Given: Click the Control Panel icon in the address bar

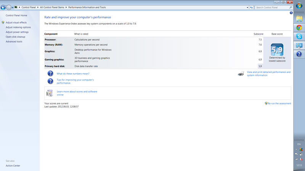Looking at the screenshot, I should click(16, 7).
